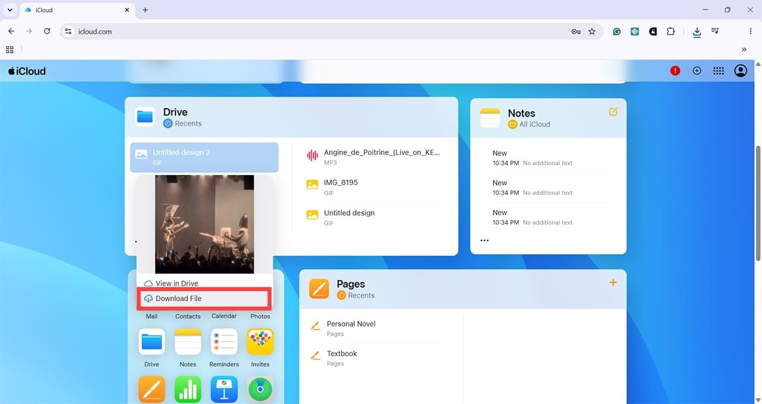Viewport: 762px width, 404px height.
Task: Open Calendar app label
Action: pos(224,317)
